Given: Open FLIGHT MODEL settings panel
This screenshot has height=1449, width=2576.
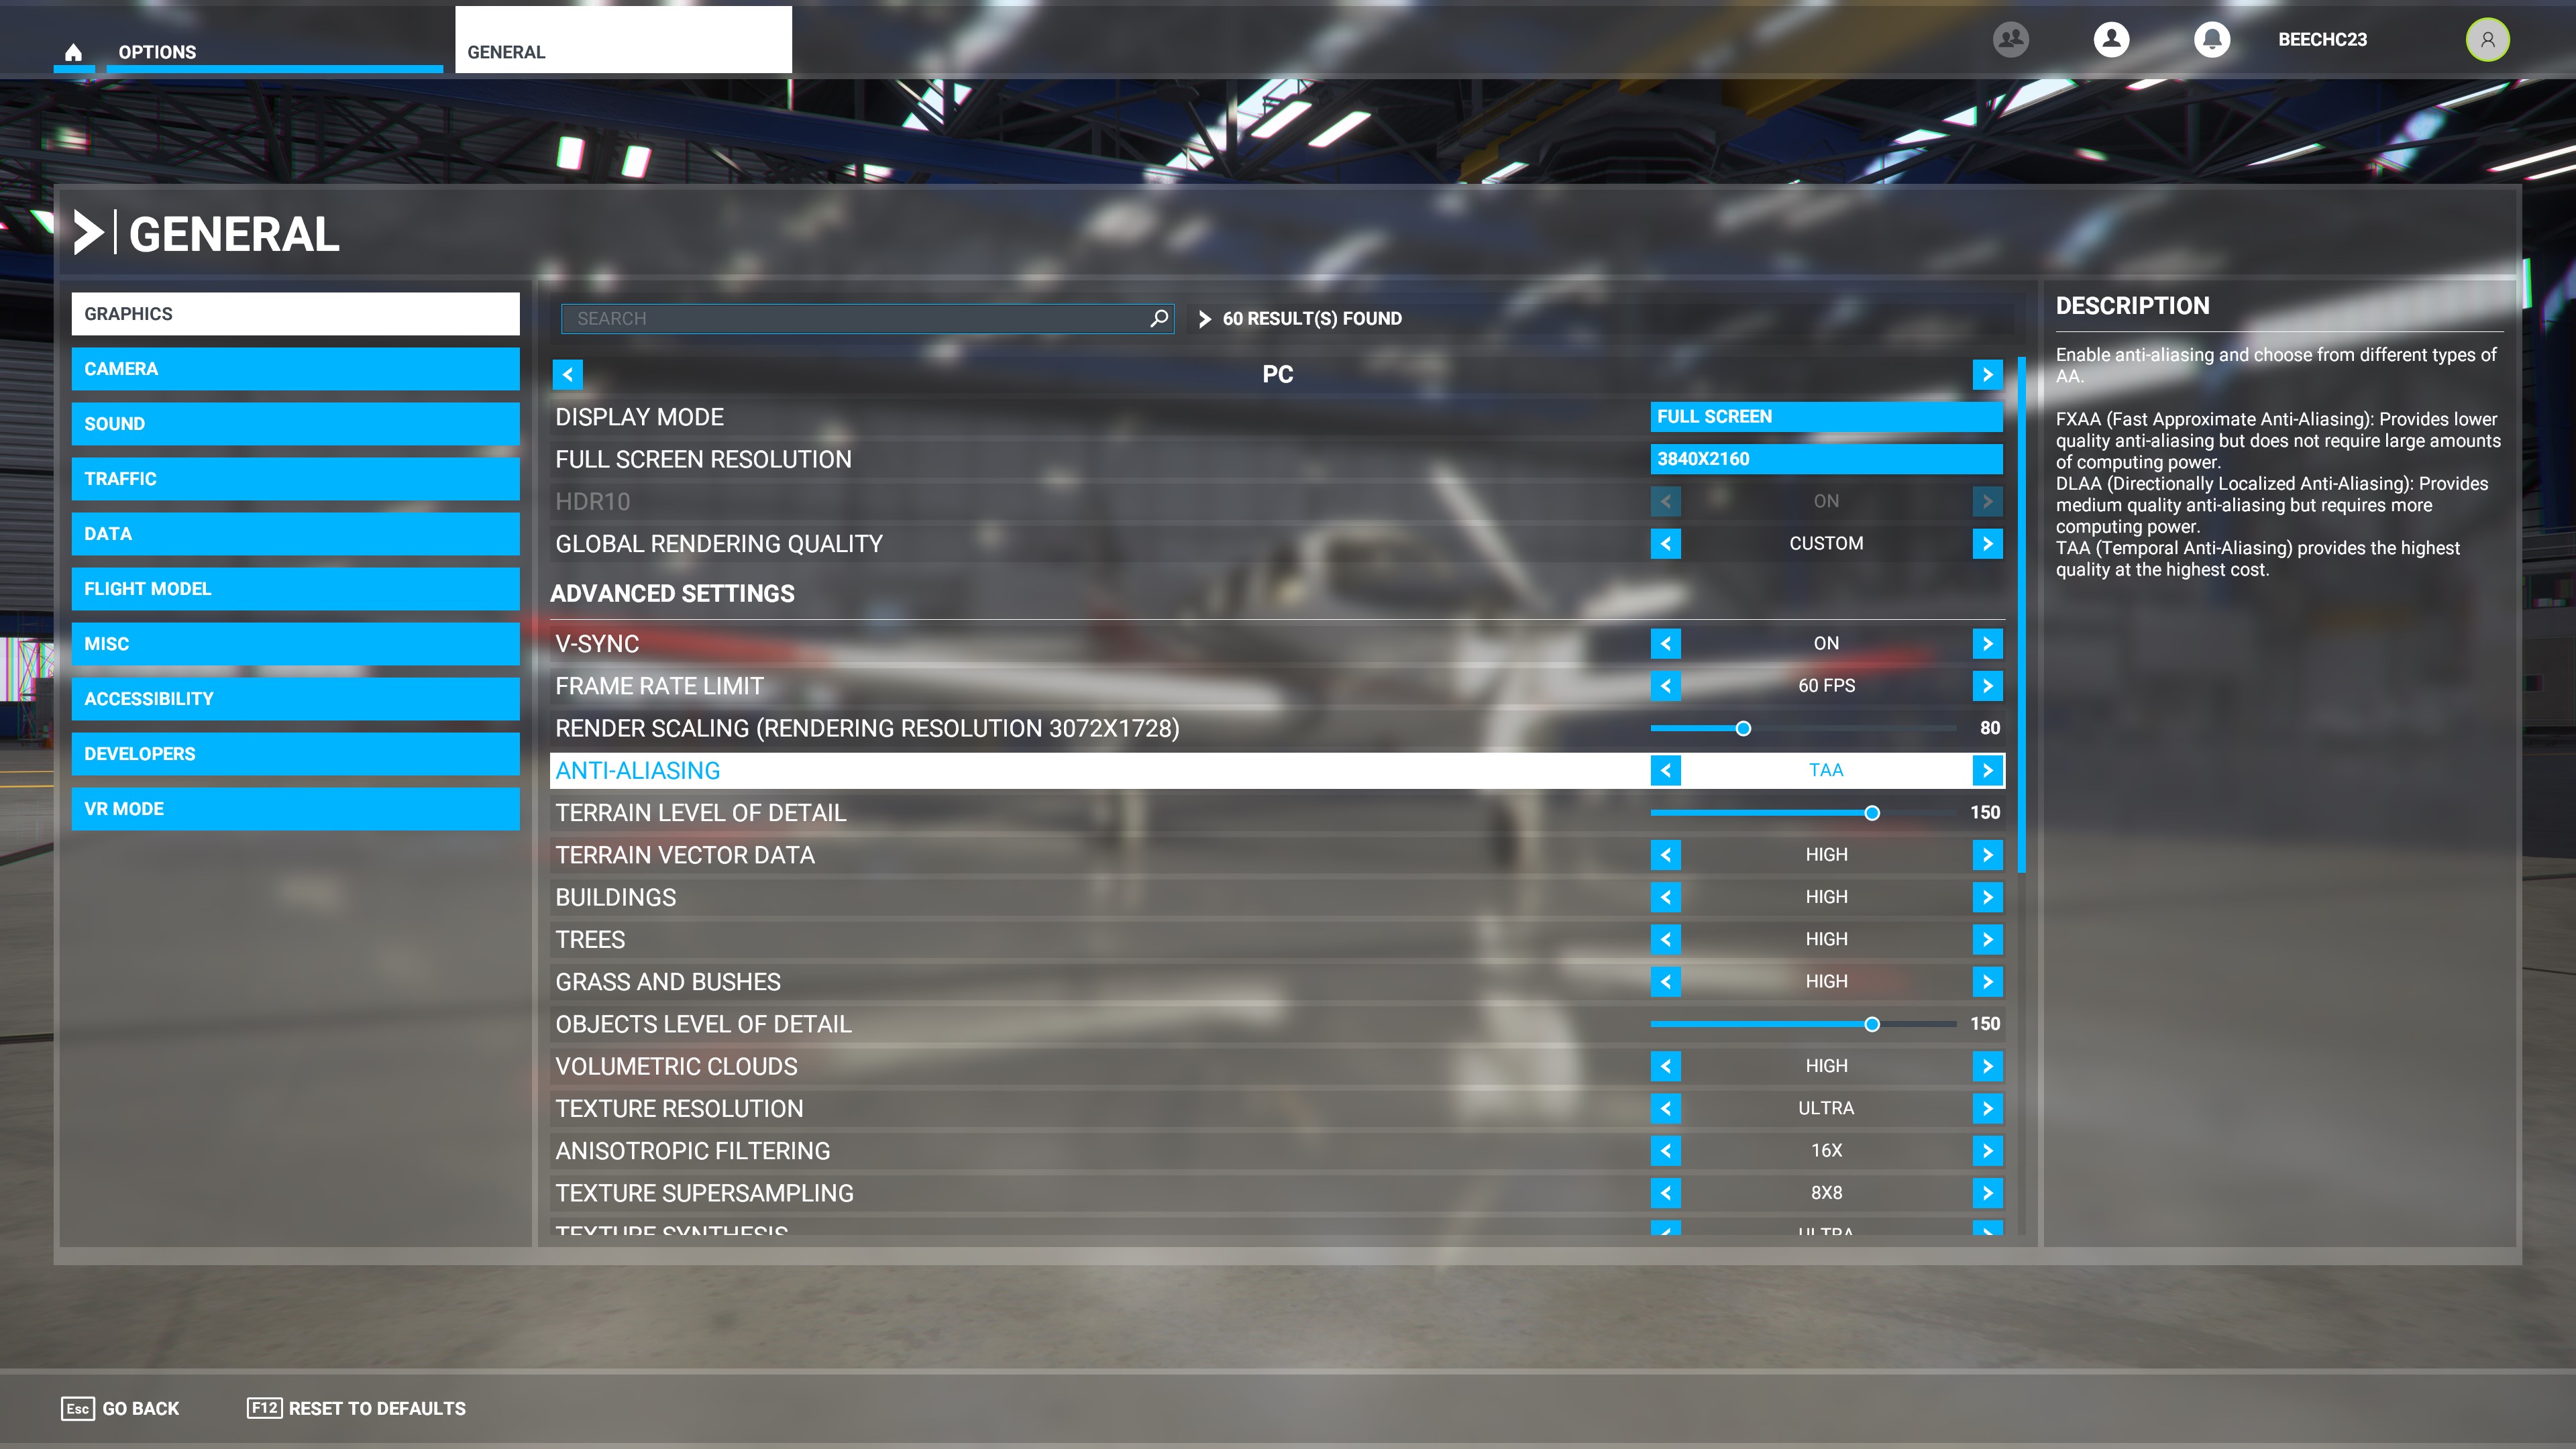Looking at the screenshot, I should click(x=295, y=588).
